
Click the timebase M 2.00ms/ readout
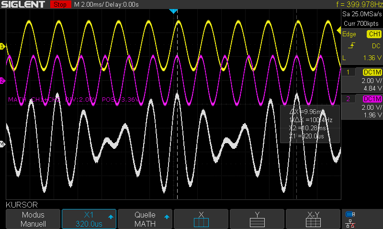89,4
